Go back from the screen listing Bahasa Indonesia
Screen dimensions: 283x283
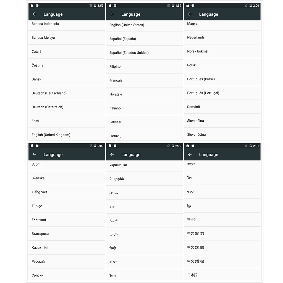(34, 14)
